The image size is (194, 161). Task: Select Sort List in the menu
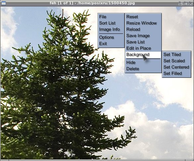111,23
